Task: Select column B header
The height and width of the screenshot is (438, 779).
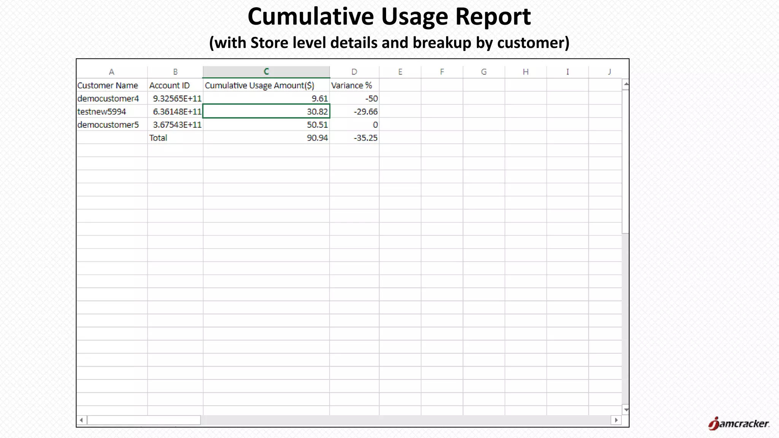Action: pos(175,72)
